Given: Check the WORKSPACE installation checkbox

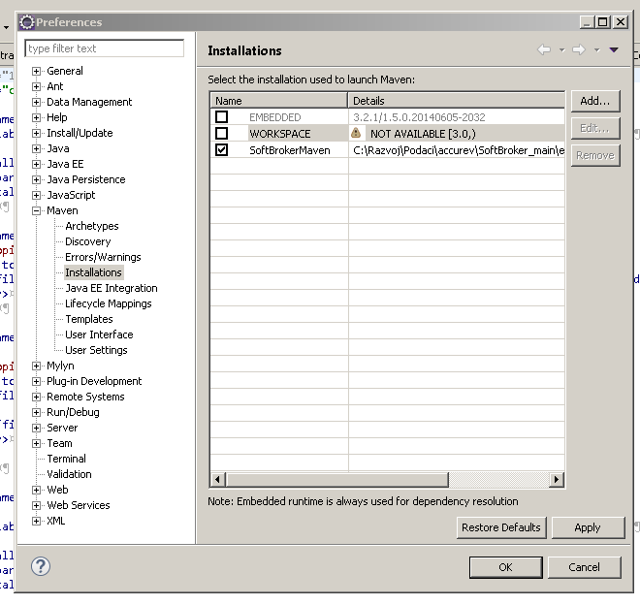Looking at the screenshot, I should click(x=221, y=133).
